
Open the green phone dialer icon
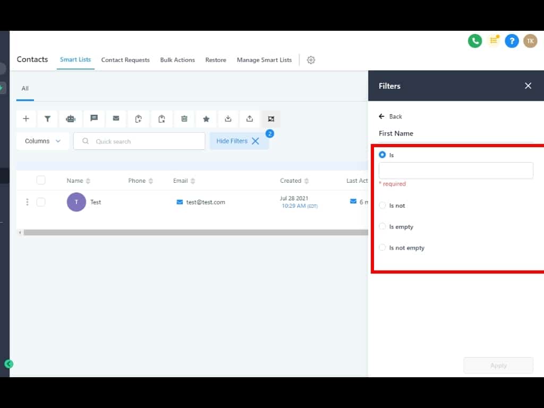tap(474, 41)
